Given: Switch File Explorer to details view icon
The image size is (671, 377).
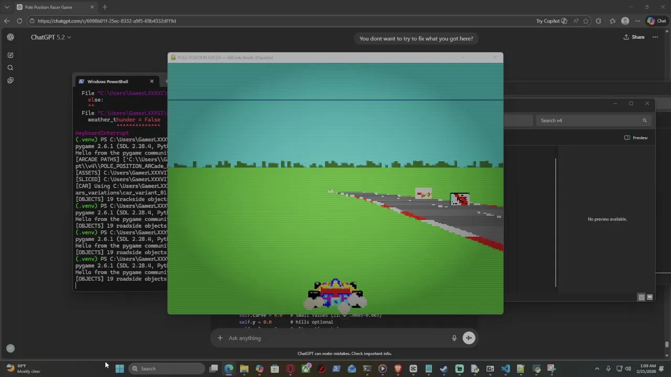Looking at the screenshot, I should pos(641,297).
